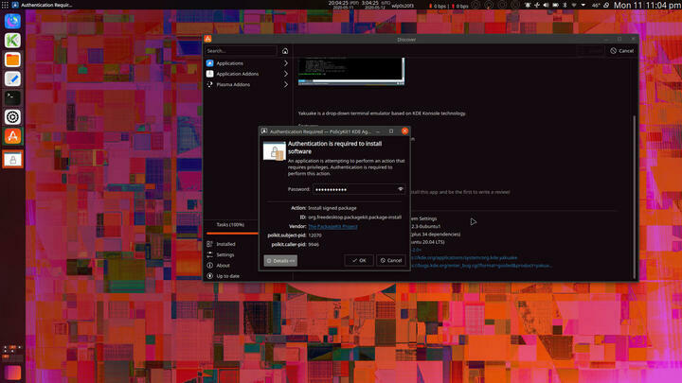Click the Yakuake drop-down terminal description text
This screenshot has height=383, width=682.
tap(382, 113)
